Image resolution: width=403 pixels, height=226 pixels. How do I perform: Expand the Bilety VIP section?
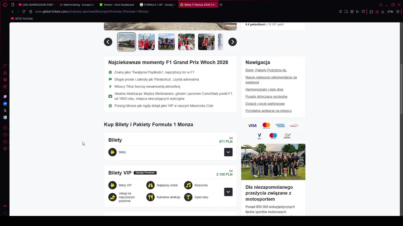tap(228, 192)
